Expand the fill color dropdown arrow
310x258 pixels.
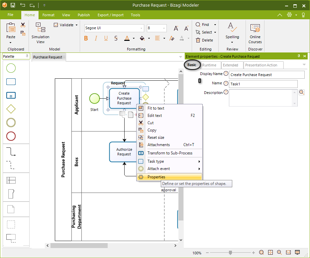(x=149, y=38)
